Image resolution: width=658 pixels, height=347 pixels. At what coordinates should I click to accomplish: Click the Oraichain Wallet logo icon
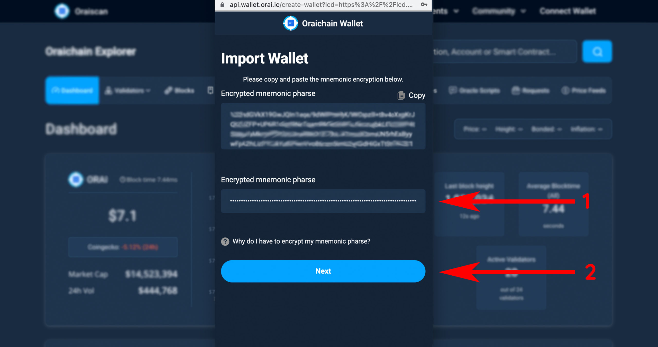[290, 23]
